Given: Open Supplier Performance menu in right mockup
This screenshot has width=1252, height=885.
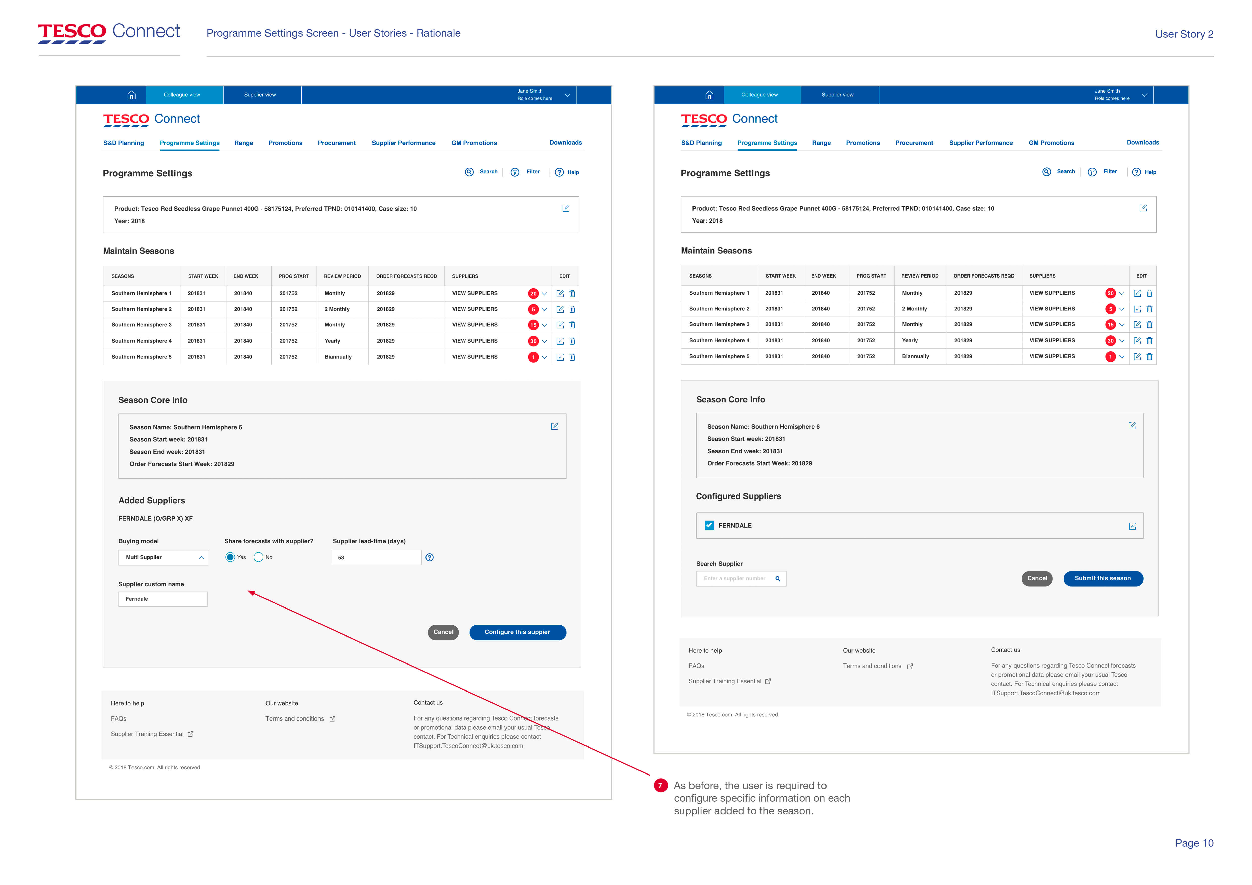Looking at the screenshot, I should coord(980,143).
